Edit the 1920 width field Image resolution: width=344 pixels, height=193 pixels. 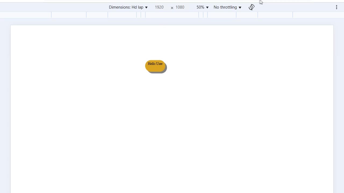click(159, 7)
